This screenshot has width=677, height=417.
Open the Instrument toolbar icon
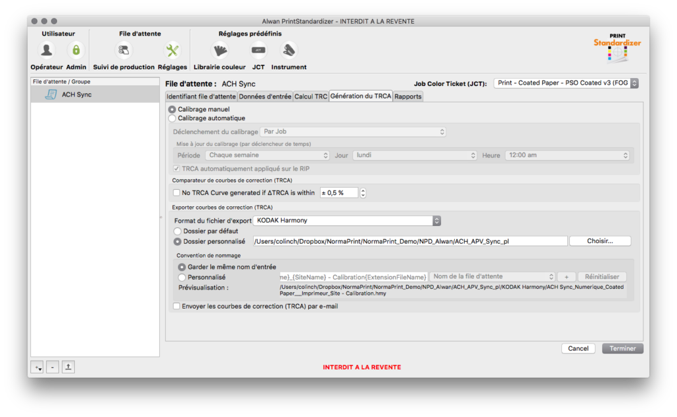pos(289,51)
